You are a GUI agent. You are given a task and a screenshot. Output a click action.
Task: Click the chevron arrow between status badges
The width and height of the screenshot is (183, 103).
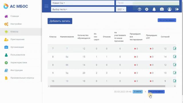tap(145, 92)
